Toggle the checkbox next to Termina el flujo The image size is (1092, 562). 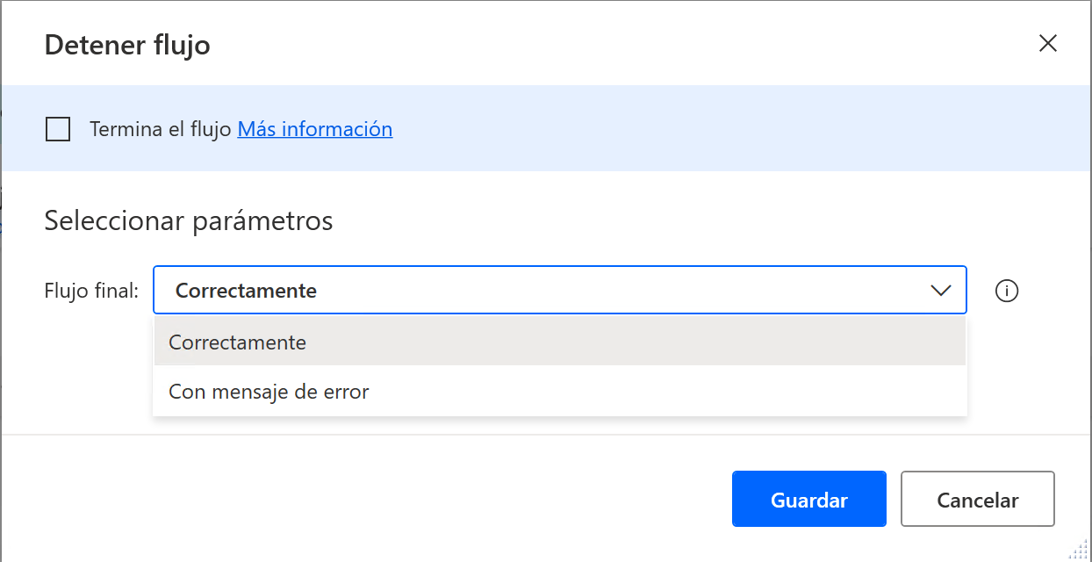(x=57, y=128)
